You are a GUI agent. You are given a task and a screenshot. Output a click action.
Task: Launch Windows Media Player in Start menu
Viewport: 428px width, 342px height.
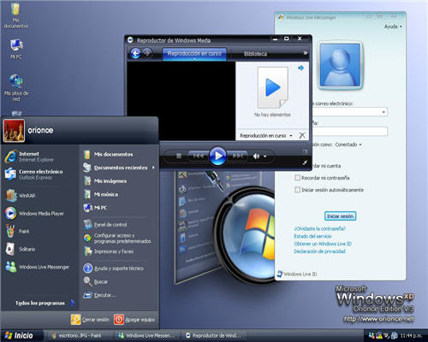pos(34,214)
